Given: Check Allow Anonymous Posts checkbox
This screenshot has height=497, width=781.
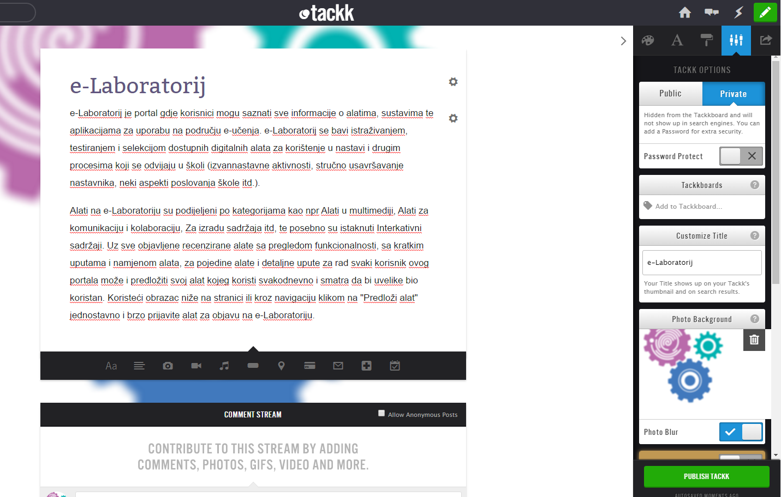Looking at the screenshot, I should (381, 413).
